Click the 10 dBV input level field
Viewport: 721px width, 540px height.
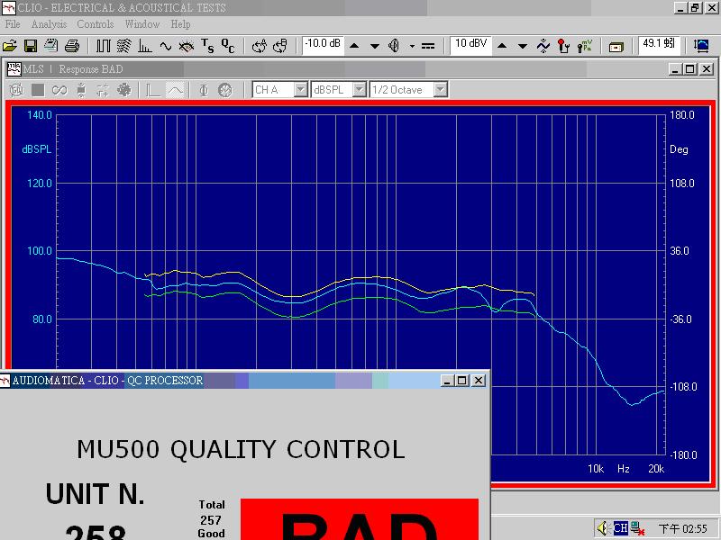(x=470, y=45)
